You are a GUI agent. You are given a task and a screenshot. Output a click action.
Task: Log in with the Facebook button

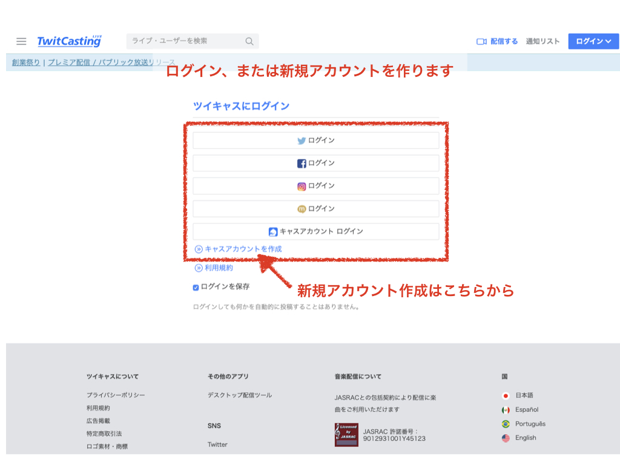click(x=315, y=163)
